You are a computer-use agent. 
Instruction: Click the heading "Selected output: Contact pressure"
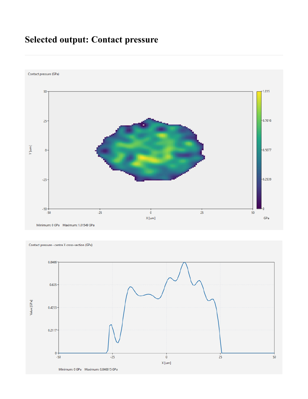(91, 40)
